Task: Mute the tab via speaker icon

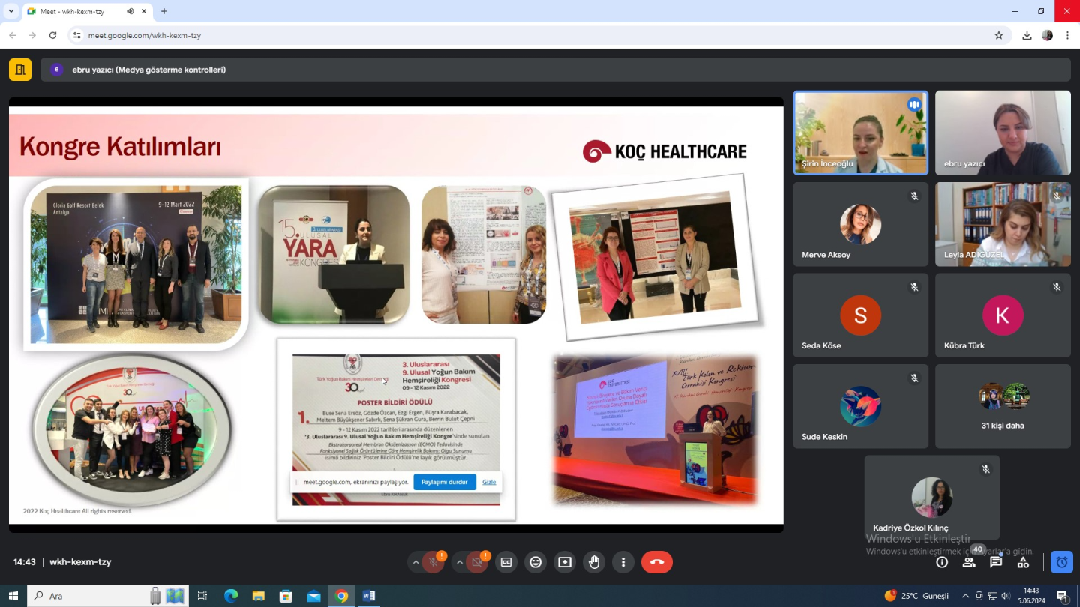Action: click(x=130, y=11)
